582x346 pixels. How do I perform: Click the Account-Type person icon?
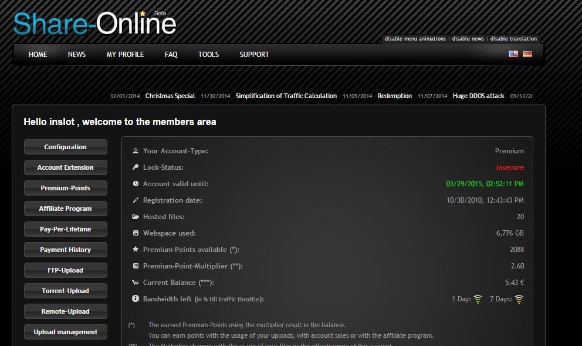coord(136,151)
